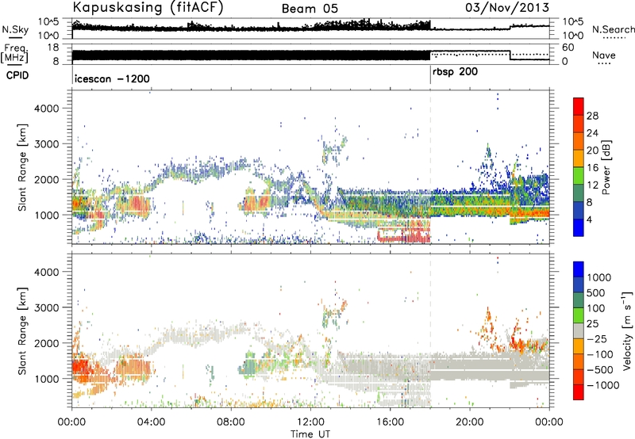The width and height of the screenshot is (635, 439).
Task: Click the Nave legend label
Action: click(x=604, y=55)
